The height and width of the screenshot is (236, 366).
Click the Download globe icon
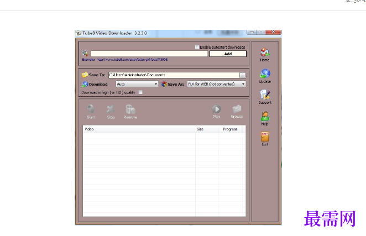85,84
